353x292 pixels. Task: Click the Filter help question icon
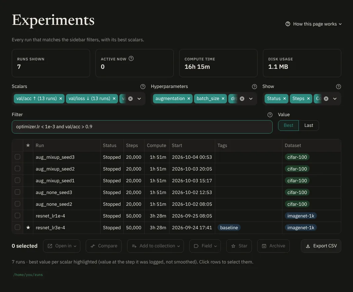tap(270, 115)
